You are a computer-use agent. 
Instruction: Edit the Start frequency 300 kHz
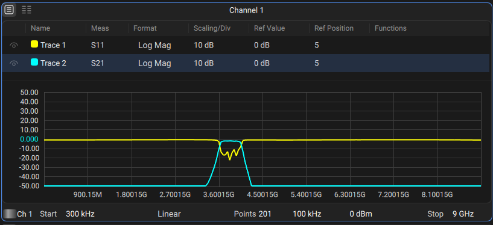[80, 214]
